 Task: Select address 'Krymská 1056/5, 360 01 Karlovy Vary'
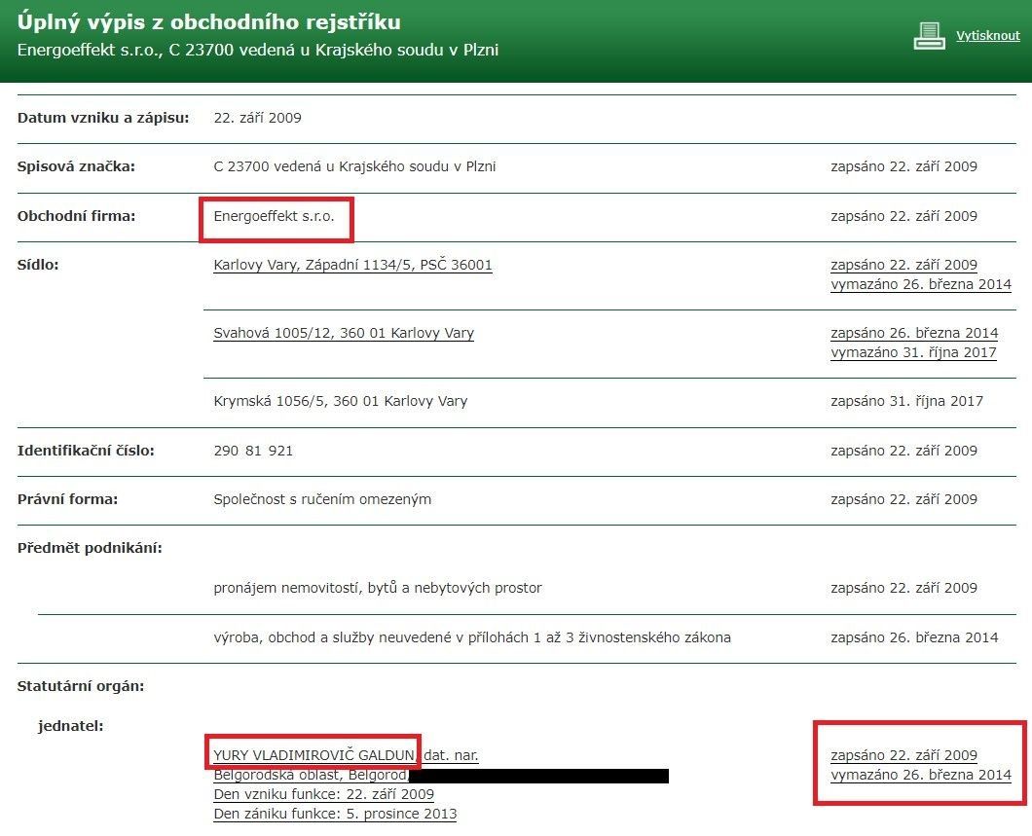pyautogui.click(x=341, y=401)
